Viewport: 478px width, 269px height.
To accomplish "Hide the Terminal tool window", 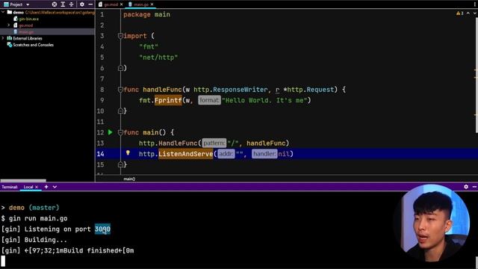I will pyautogui.click(x=474, y=187).
